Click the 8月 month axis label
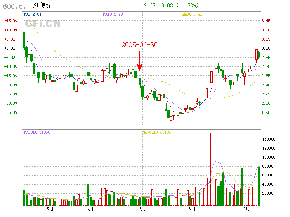Viewport: 290px width, 217px height. coord(192,209)
